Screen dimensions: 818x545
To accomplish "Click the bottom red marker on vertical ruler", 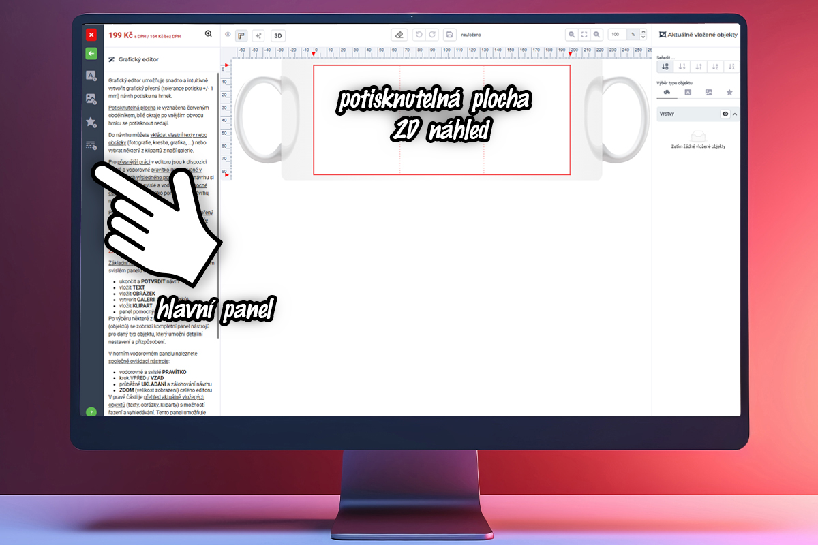I will 227,176.
